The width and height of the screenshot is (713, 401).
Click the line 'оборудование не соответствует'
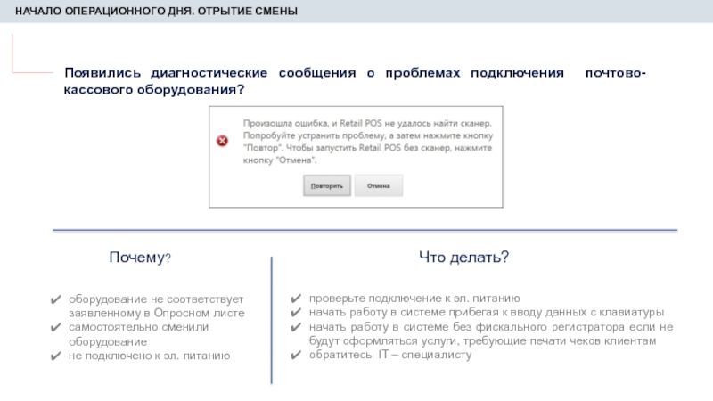(x=156, y=299)
